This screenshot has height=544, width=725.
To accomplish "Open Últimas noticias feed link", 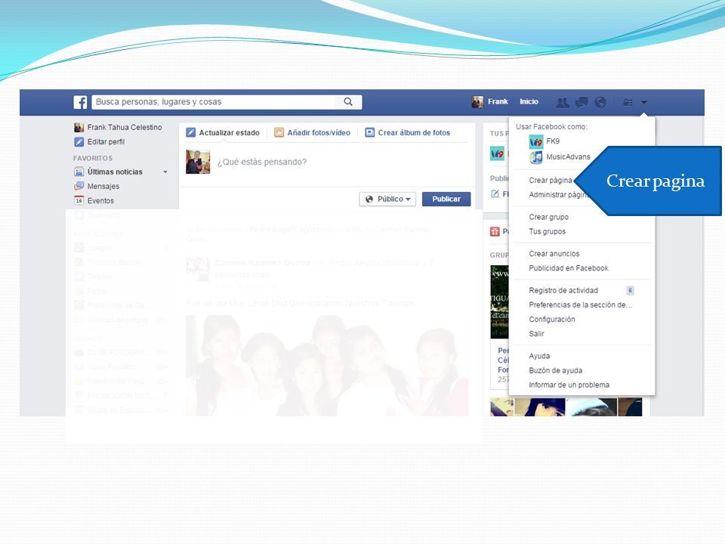I will [115, 172].
